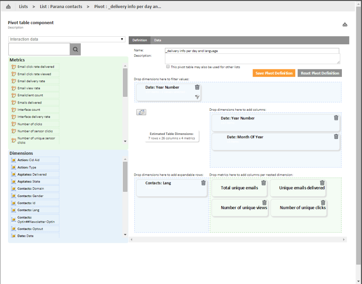
Task: Open the Lists breadcrumb link
Action: 23,6
